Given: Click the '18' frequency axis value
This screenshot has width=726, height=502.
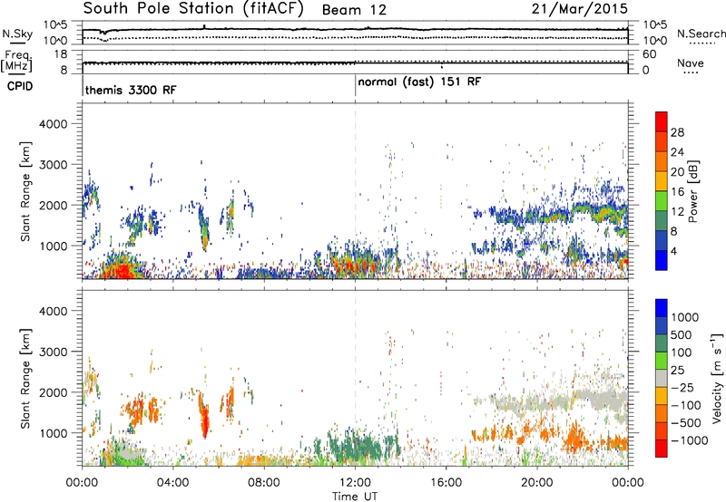Looking at the screenshot, I should coord(61,54).
